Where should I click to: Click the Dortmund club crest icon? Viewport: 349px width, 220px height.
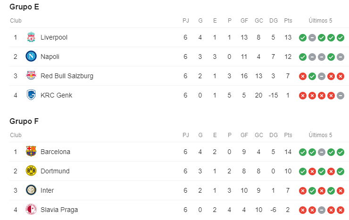pyautogui.click(x=31, y=171)
